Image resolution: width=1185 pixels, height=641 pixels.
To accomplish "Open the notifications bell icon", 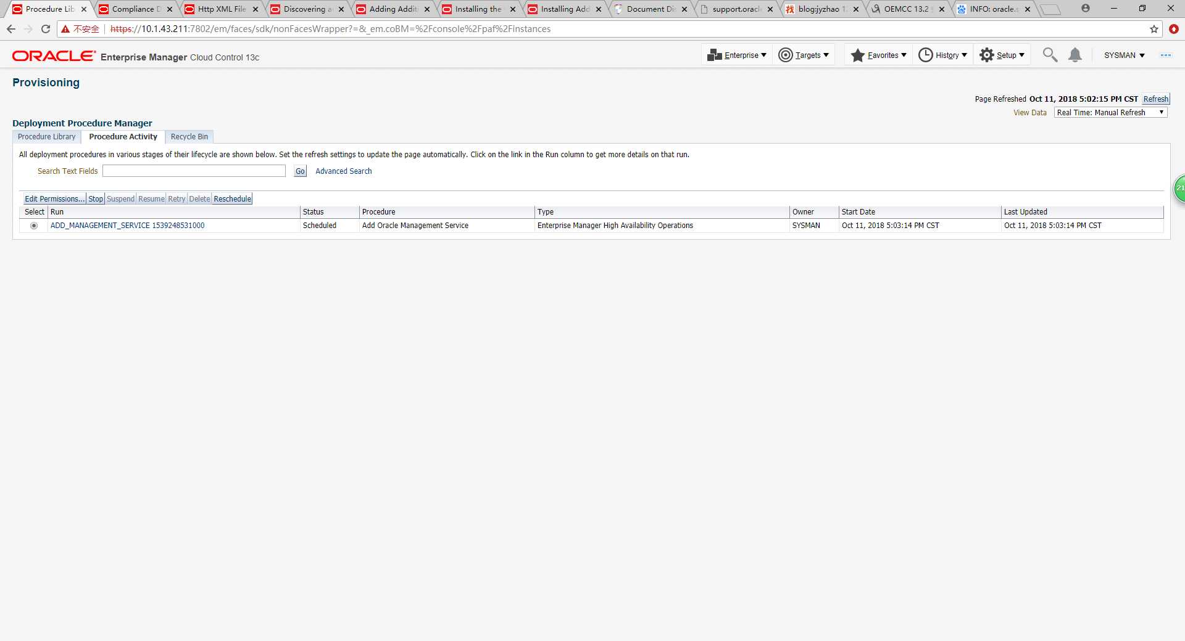I will click(x=1075, y=55).
